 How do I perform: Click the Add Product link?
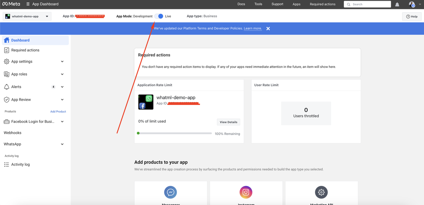(58, 112)
